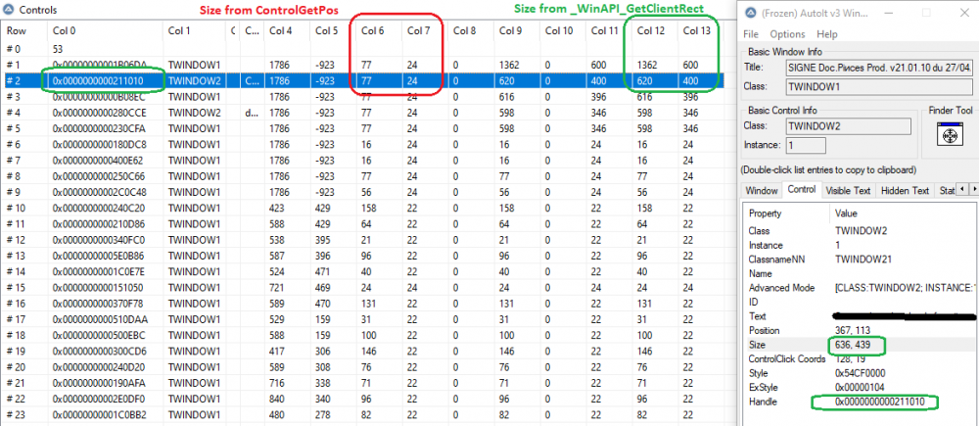Click the Property column header
Screen dimensions: 979x426
pyautogui.click(x=787, y=213)
